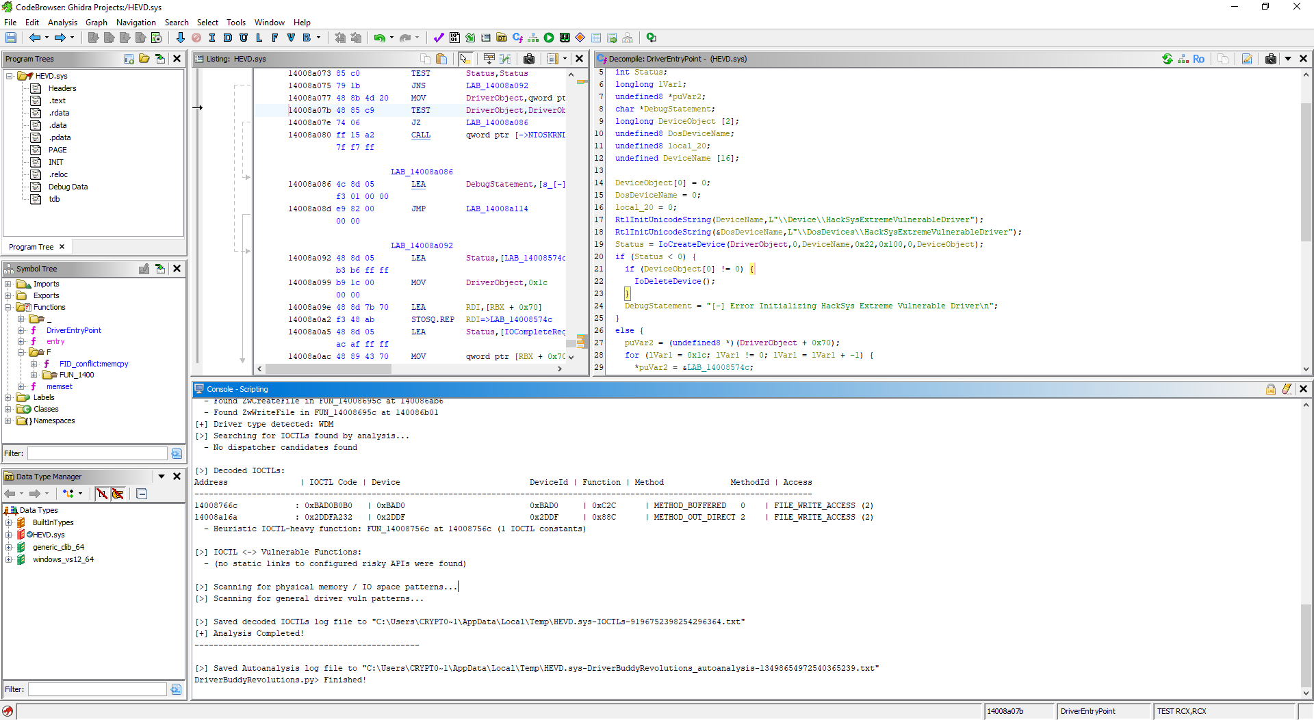Collapse all data types icon
The image size is (1314, 720).
pyautogui.click(x=142, y=494)
